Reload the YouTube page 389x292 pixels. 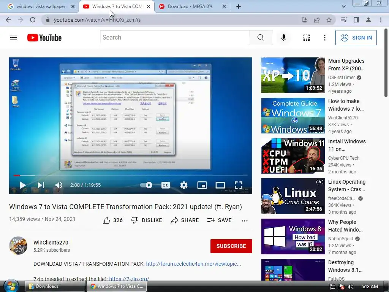(x=33, y=20)
